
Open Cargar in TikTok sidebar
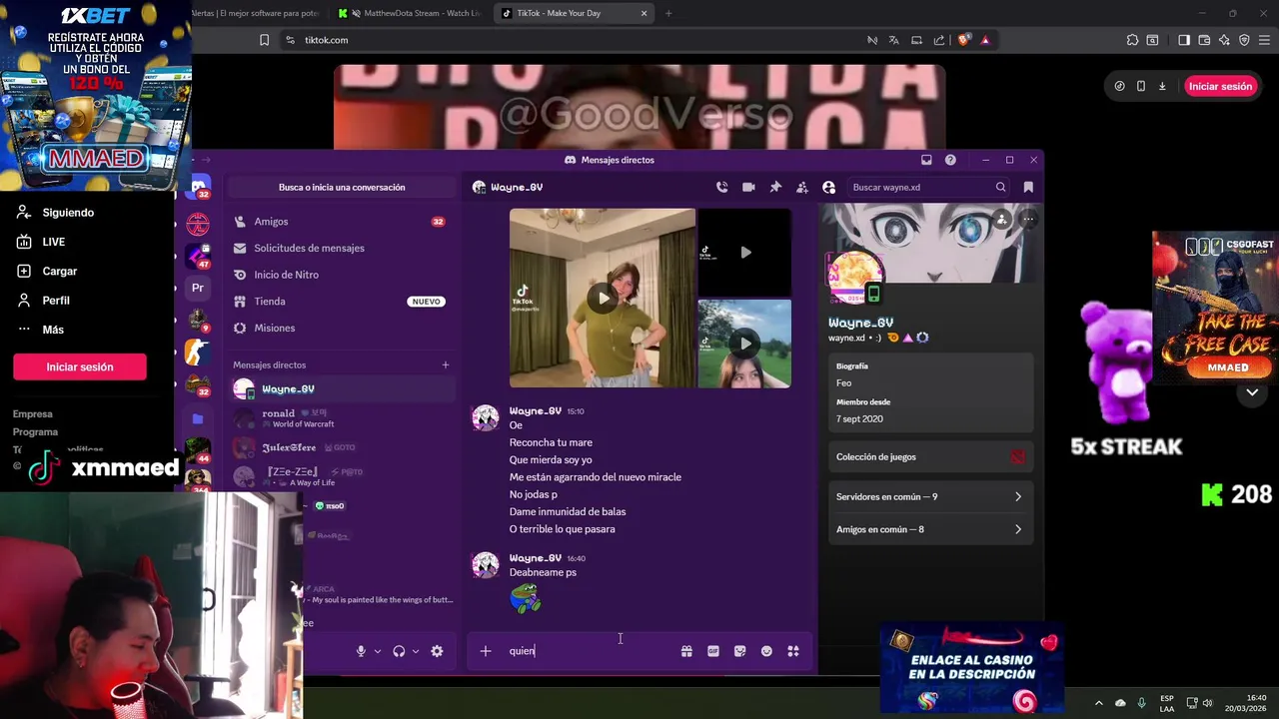pos(47,271)
